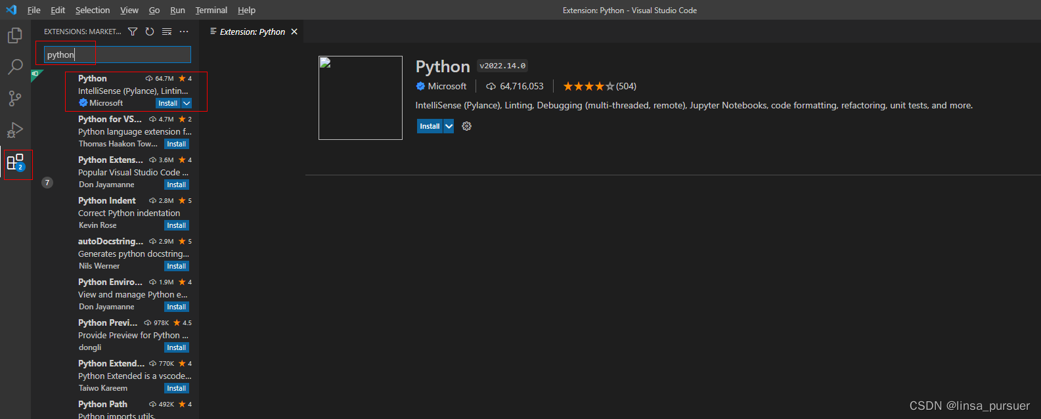Open the Help menu

(246, 10)
